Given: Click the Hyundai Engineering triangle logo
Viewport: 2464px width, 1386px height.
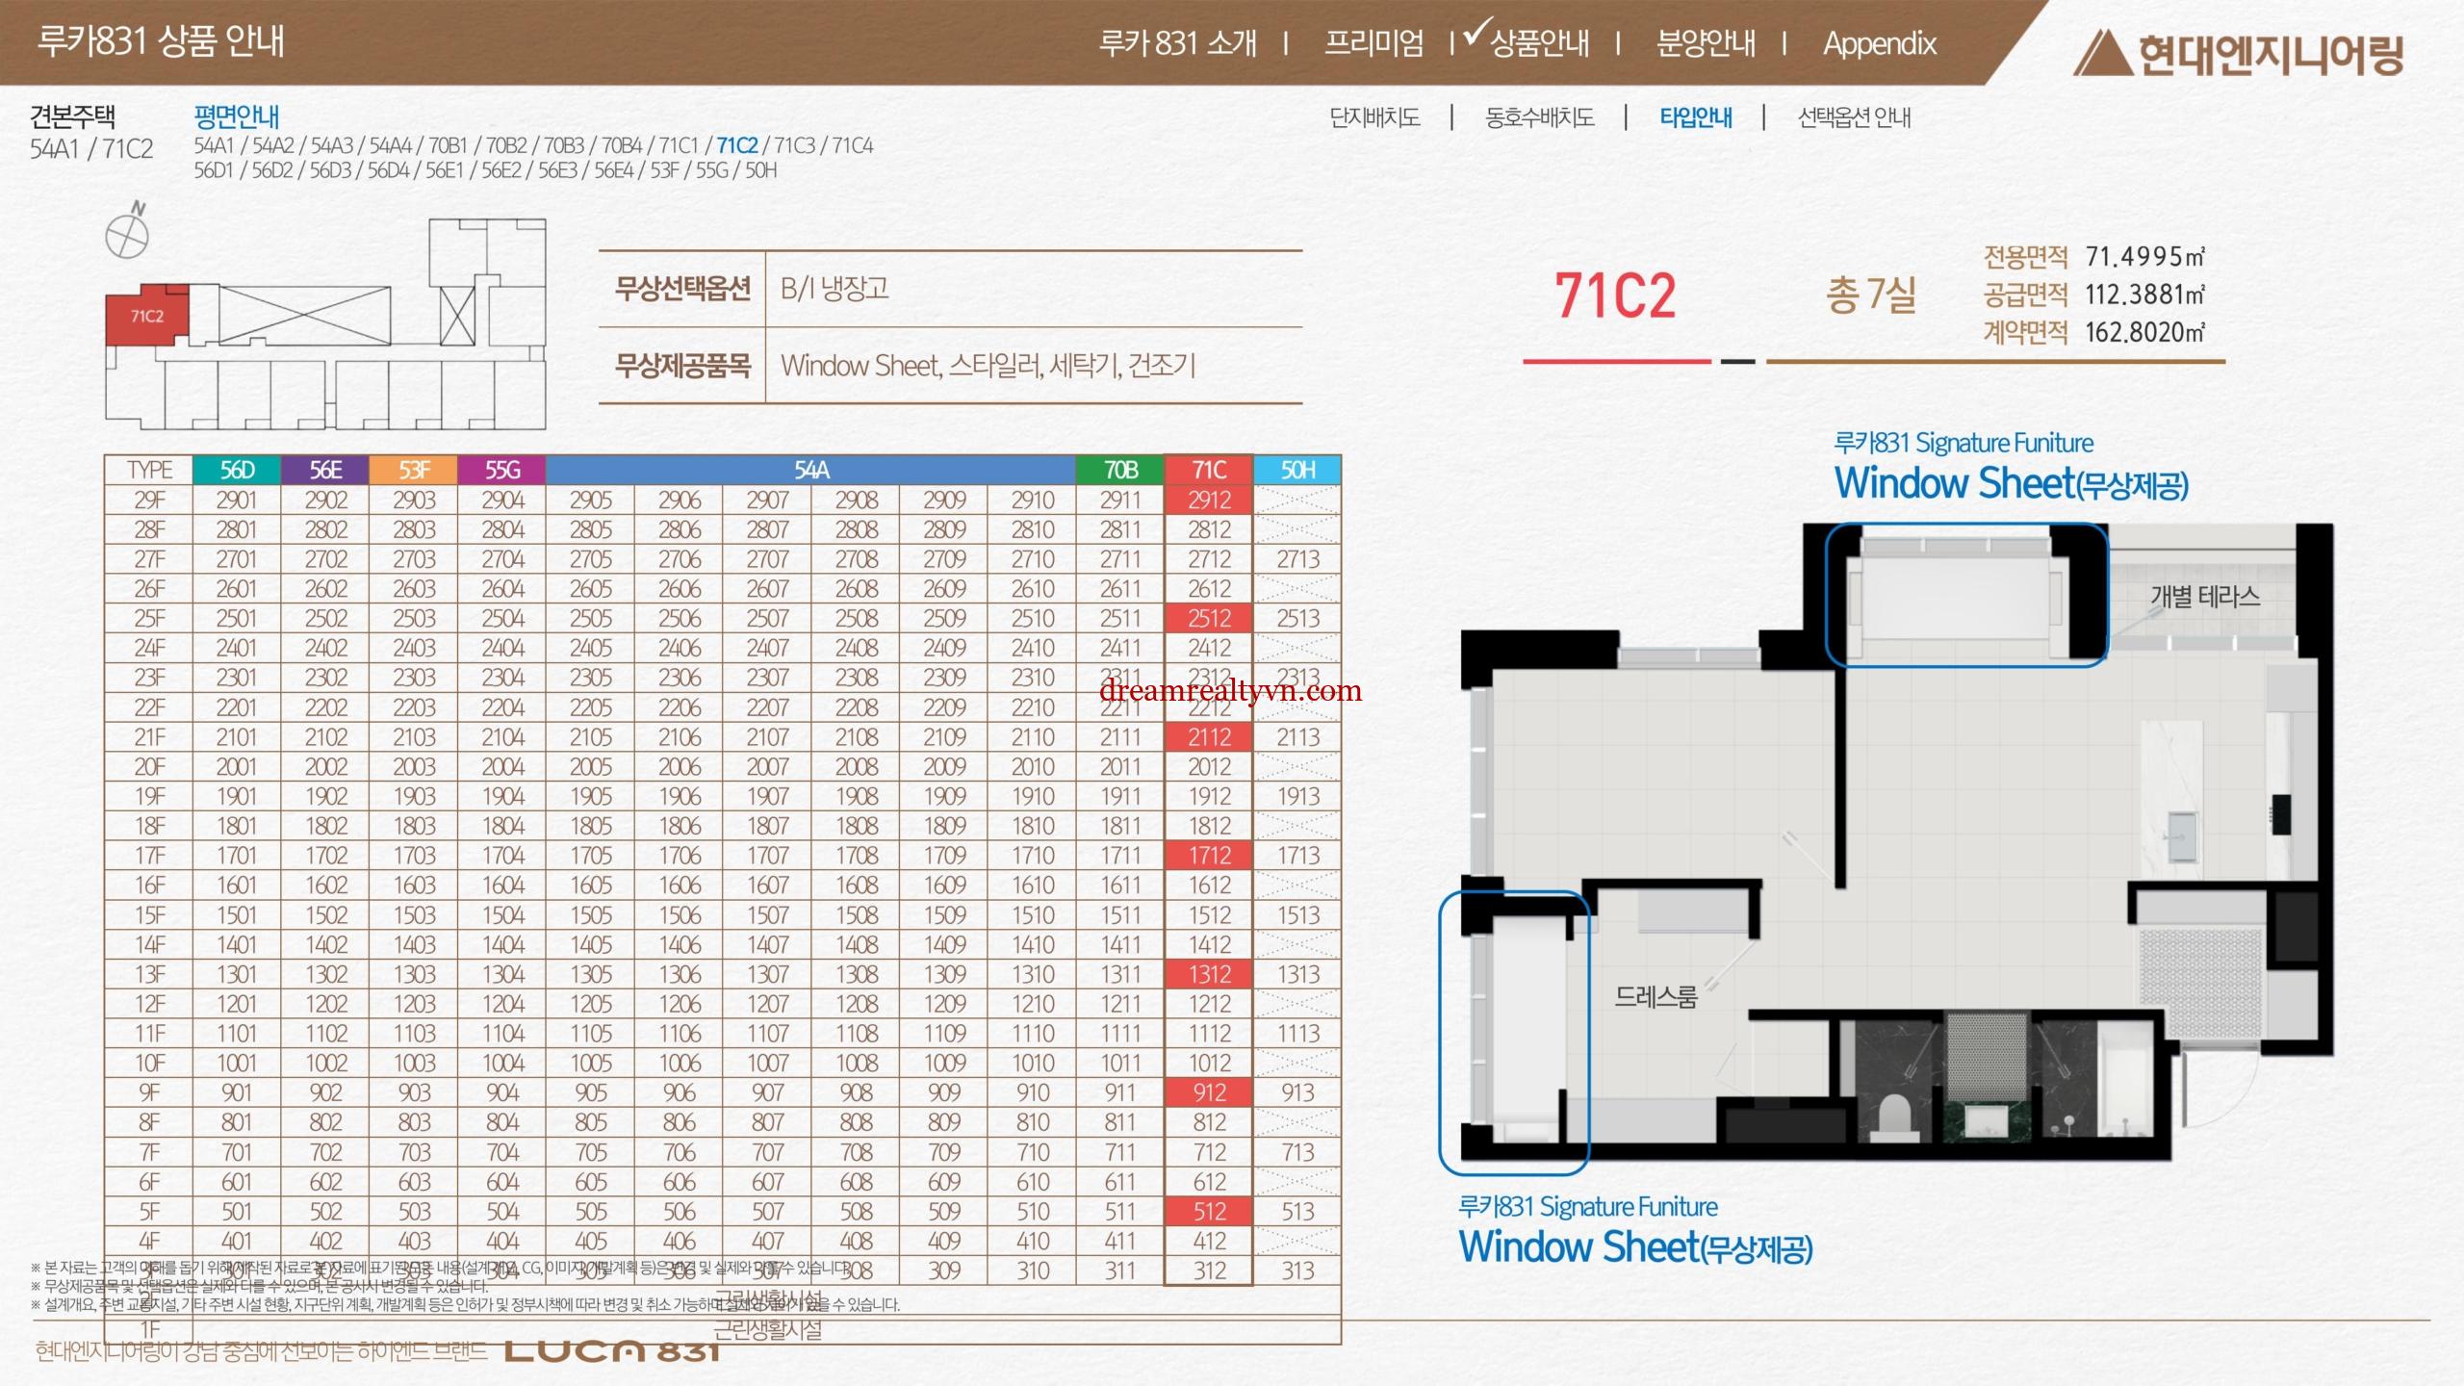Looking at the screenshot, I should tap(2101, 54).
